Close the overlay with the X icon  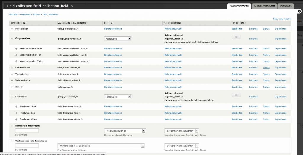299,12
